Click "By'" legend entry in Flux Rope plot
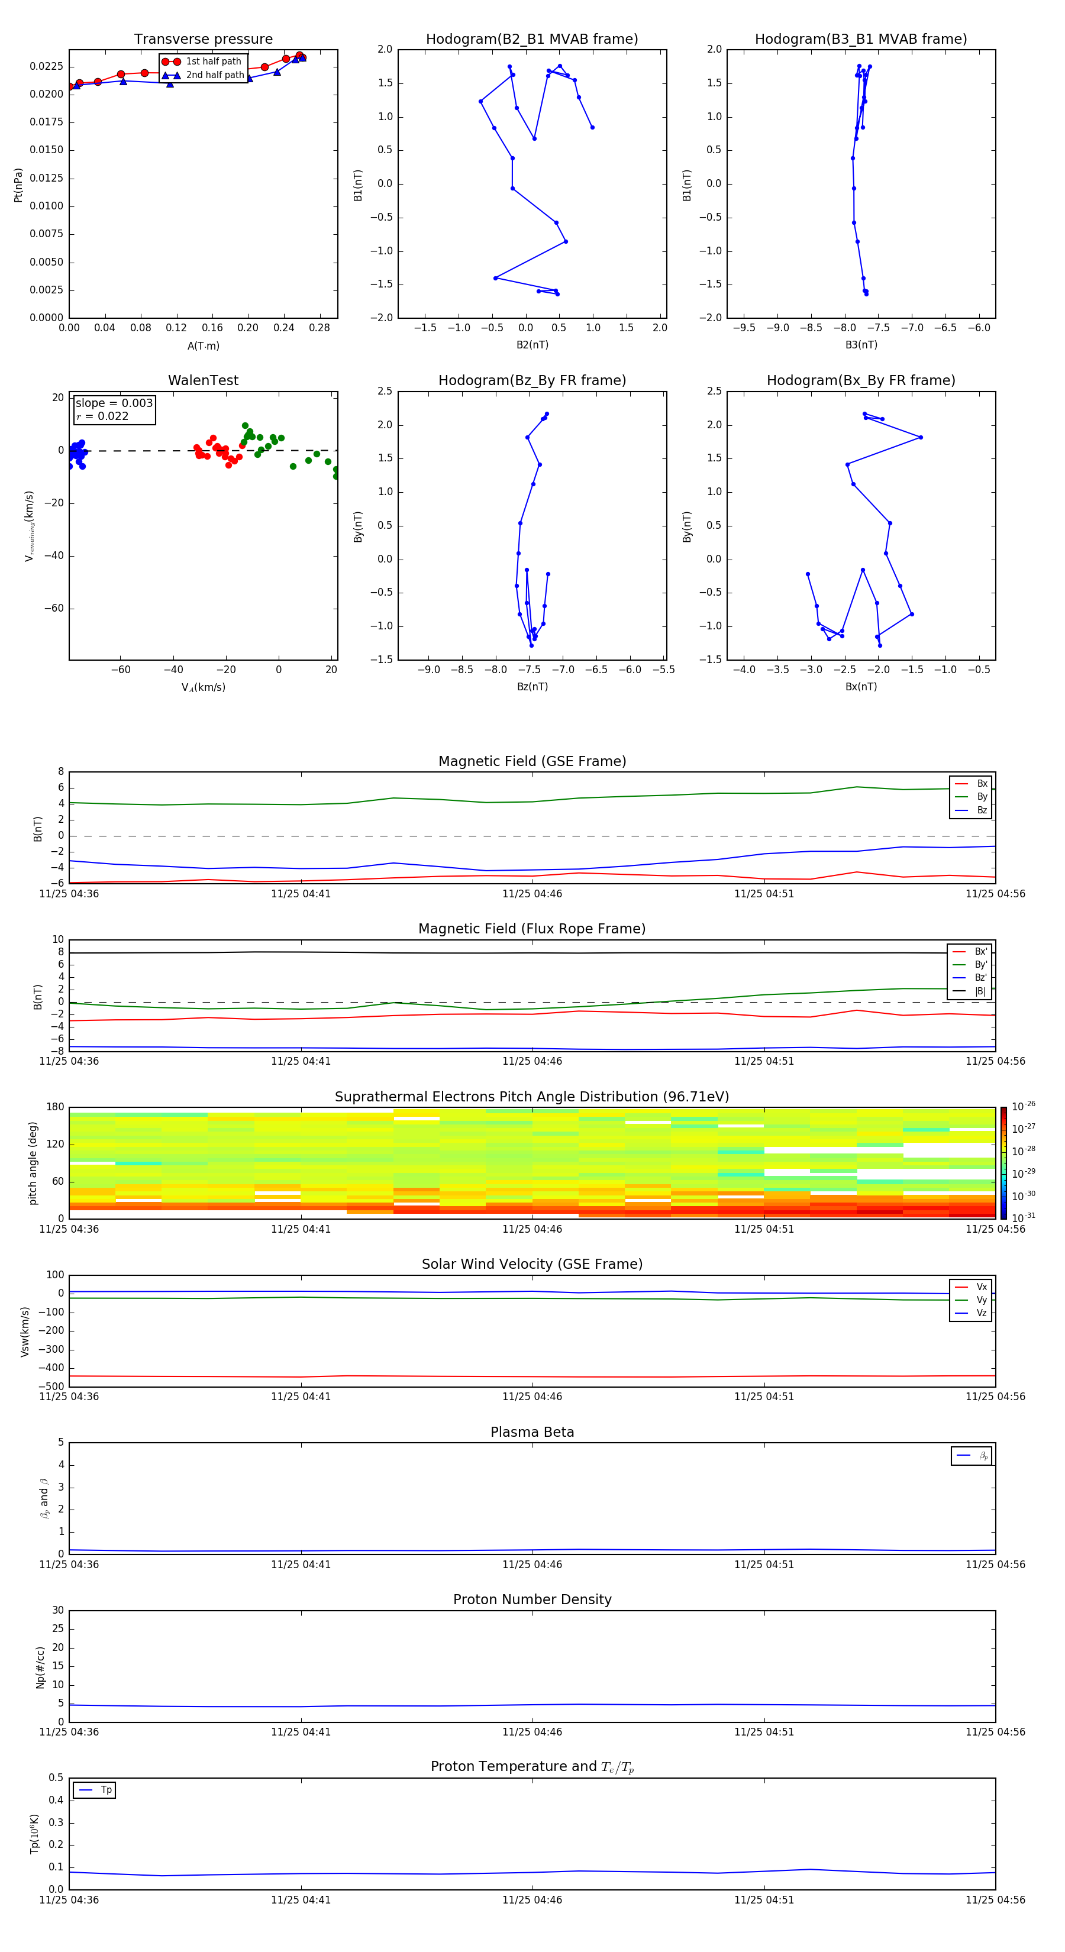 click(970, 965)
